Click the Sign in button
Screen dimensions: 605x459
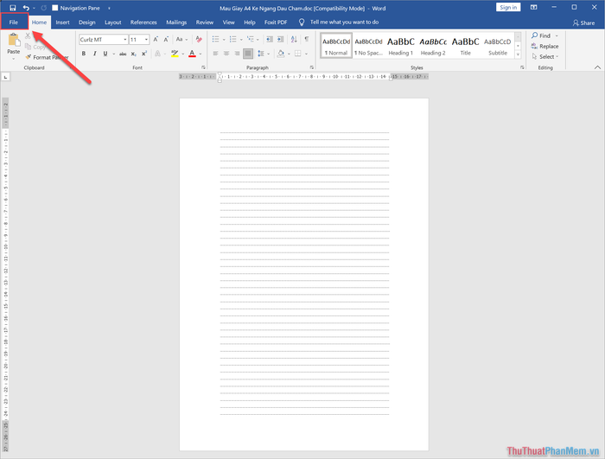(x=508, y=7)
